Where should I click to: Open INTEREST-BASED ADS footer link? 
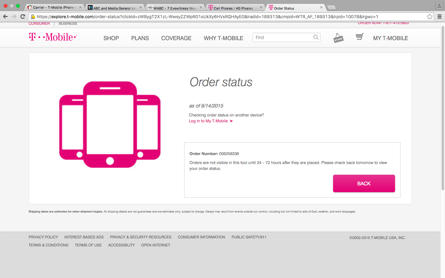[x=84, y=237]
